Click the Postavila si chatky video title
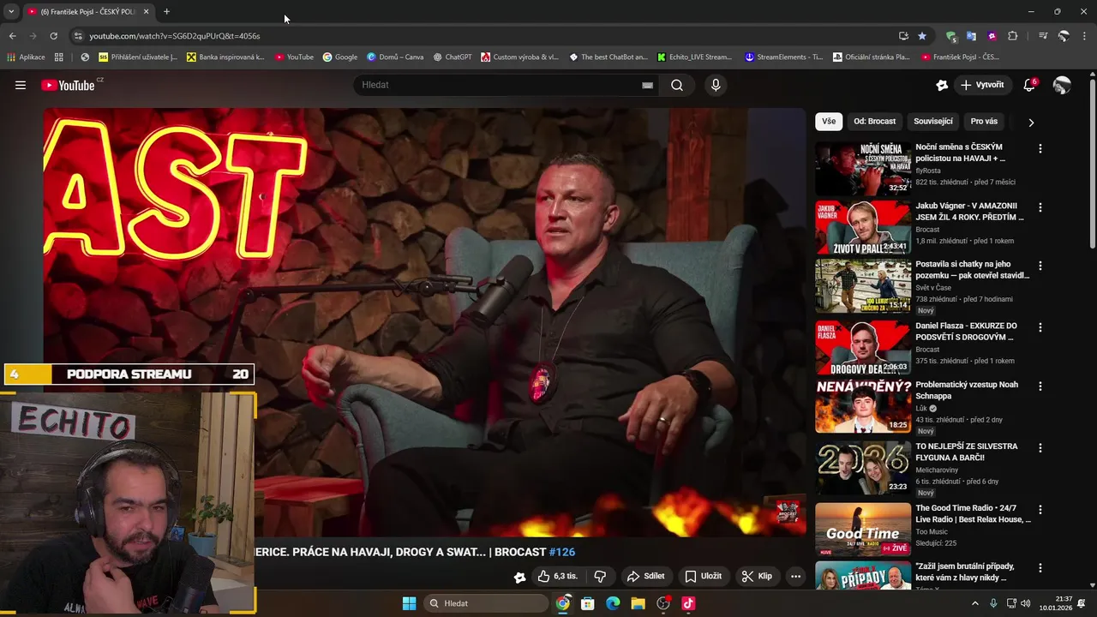The width and height of the screenshot is (1097, 617). click(973, 270)
